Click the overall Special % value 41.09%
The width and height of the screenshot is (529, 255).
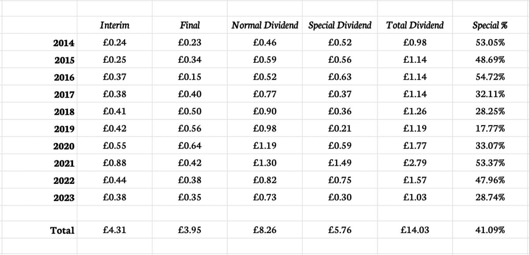(490, 230)
